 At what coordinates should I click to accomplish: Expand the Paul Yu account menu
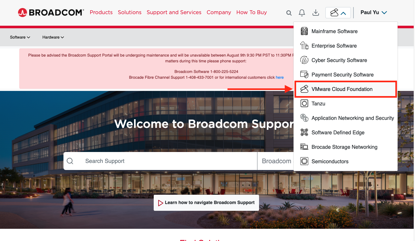pyautogui.click(x=374, y=13)
